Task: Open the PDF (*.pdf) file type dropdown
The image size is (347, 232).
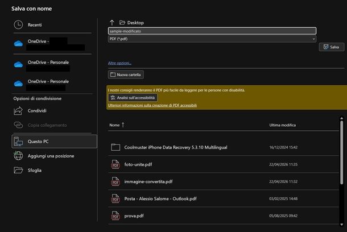Action: [x=212, y=39]
